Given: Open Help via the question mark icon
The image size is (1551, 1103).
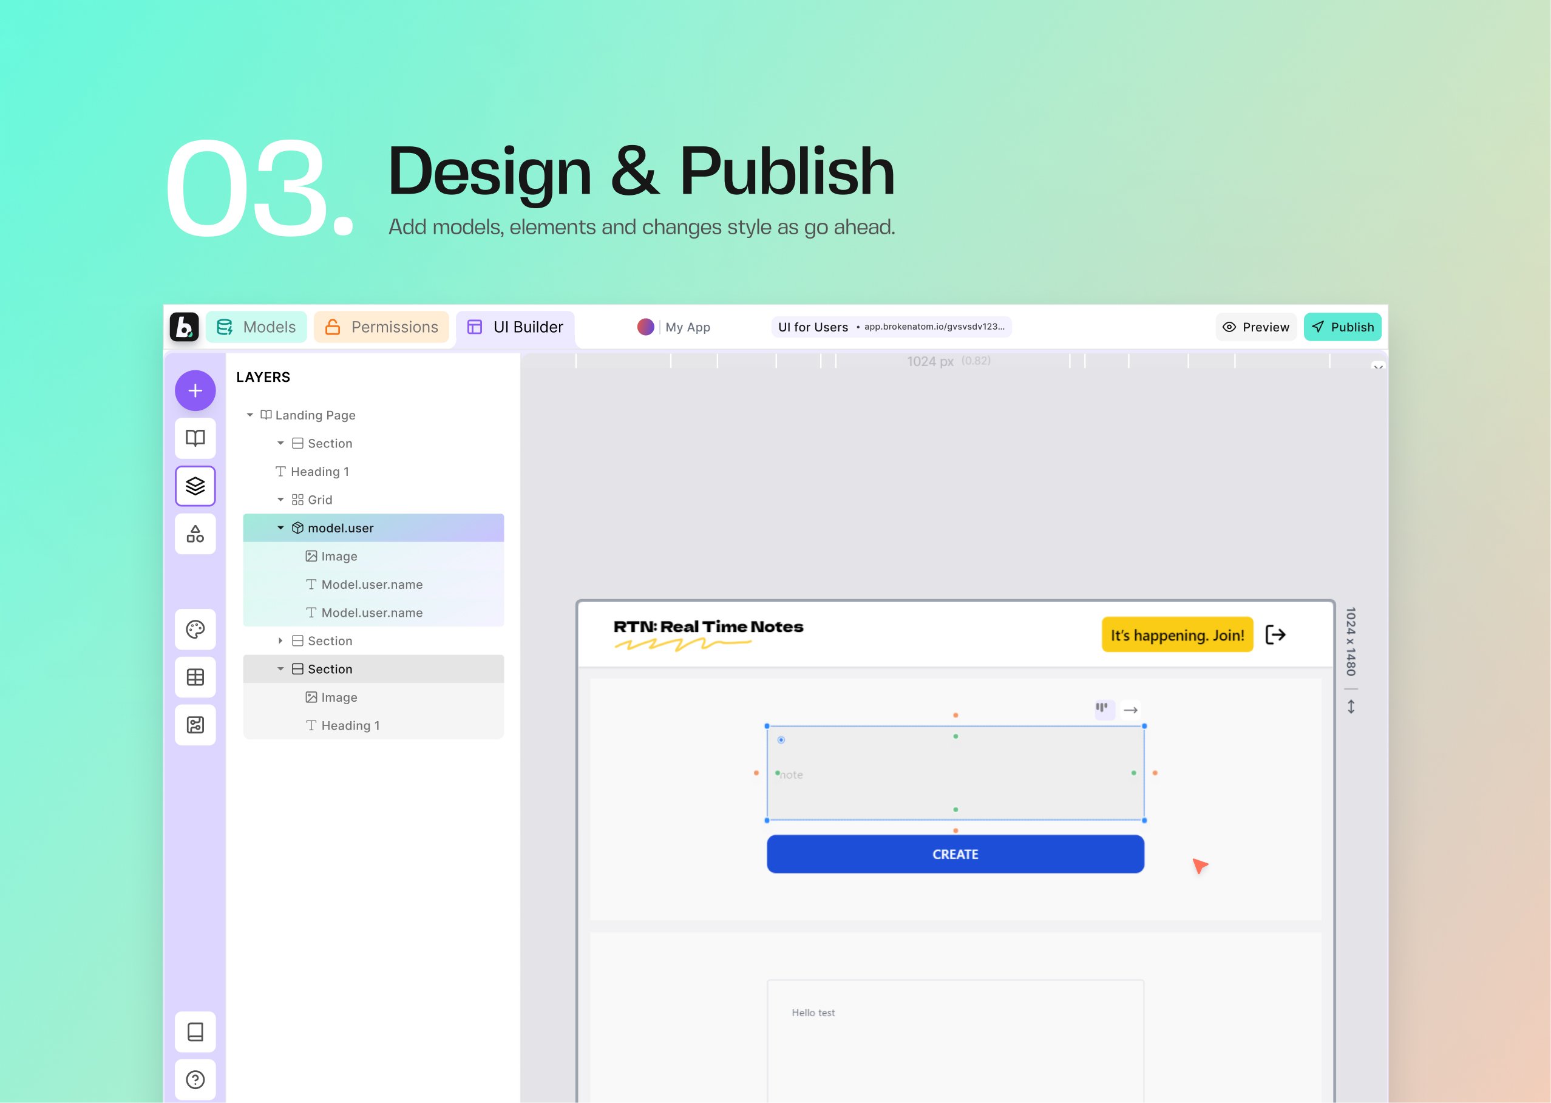Looking at the screenshot, I should pyautogui.click(x=195, y=1079).
